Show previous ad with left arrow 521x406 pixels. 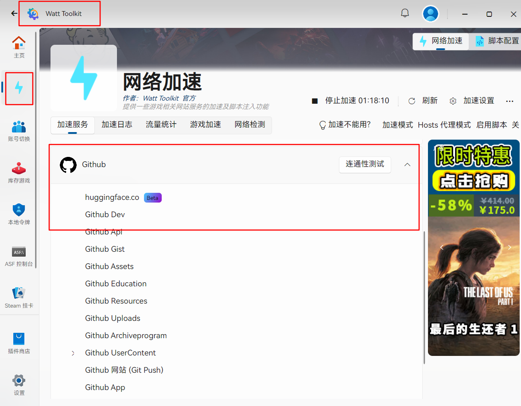click(442, 247)
